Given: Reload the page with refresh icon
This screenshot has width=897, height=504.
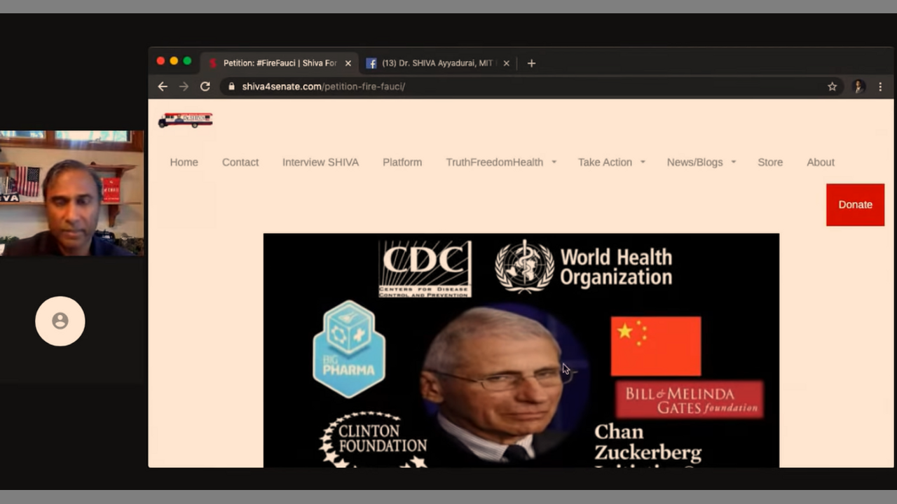Looking at the screenshot, I should click(x=205, y=86).
